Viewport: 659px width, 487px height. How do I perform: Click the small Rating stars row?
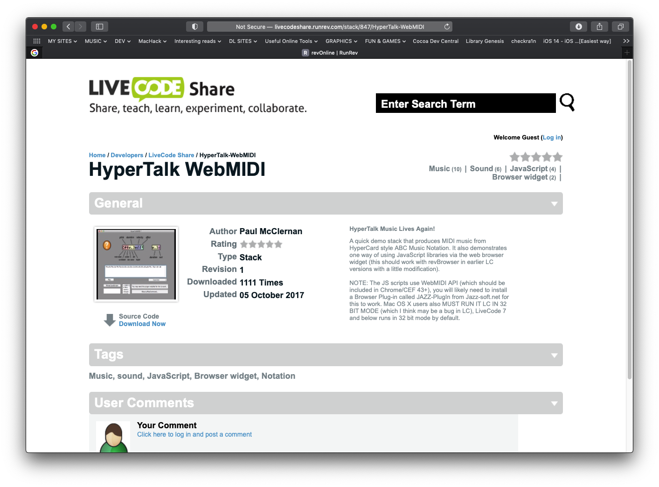pyautogui.click(x=261, y=244)
